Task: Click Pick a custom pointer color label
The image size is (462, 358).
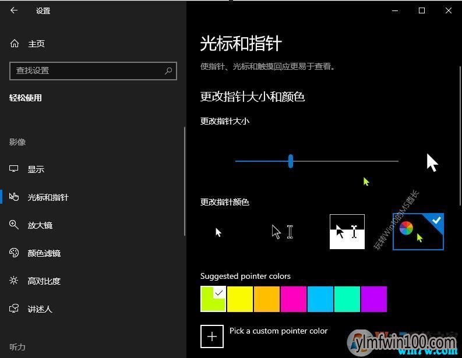Action: point(278,331)
